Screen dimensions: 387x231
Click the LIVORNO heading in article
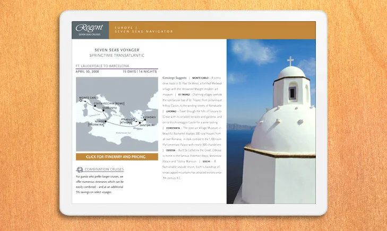click(x=171, y=111)
